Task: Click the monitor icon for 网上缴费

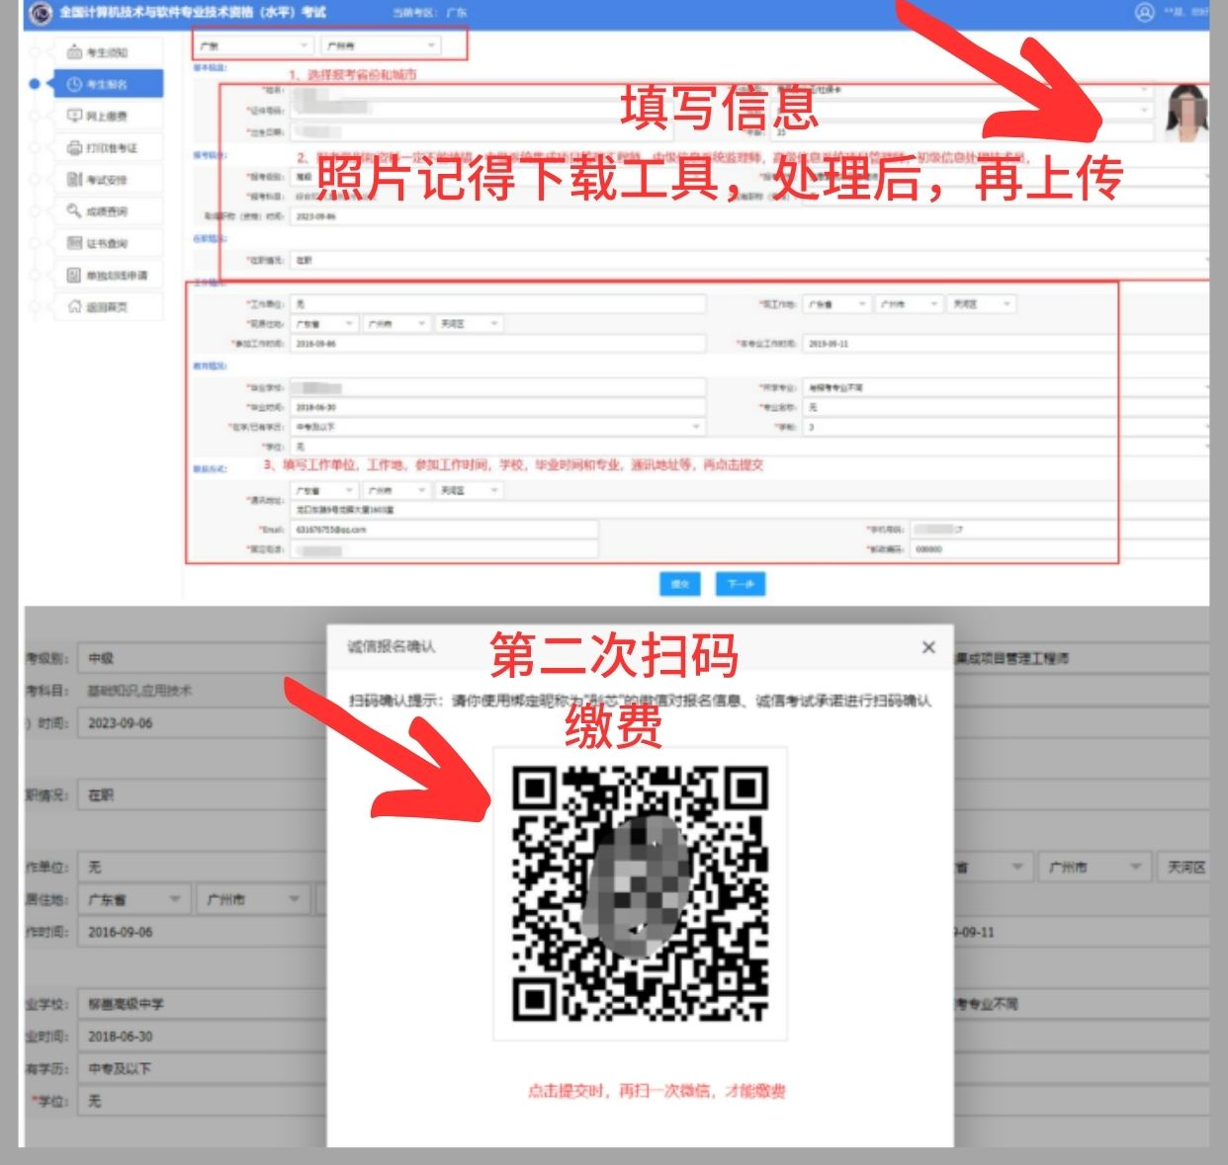Action: click(74, 116)
